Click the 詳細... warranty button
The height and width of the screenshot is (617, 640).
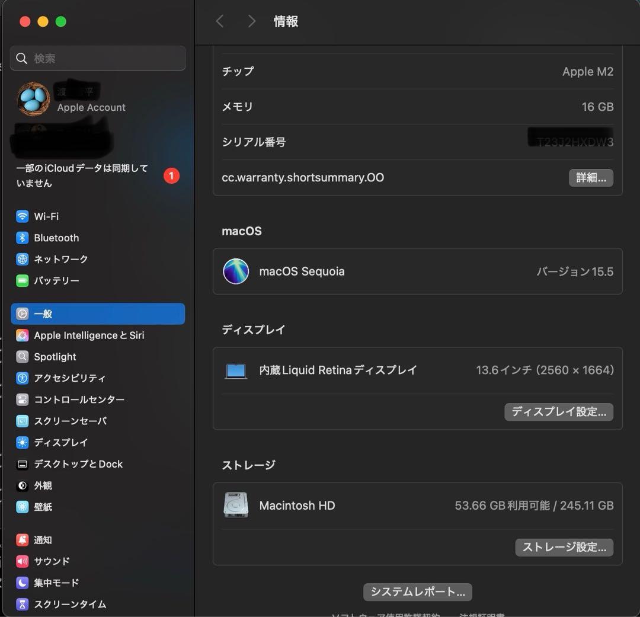tap(591, 178)
